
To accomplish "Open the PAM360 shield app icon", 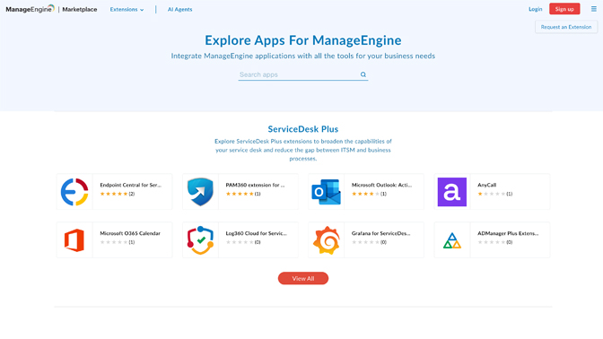I will [x=200, y=192].
